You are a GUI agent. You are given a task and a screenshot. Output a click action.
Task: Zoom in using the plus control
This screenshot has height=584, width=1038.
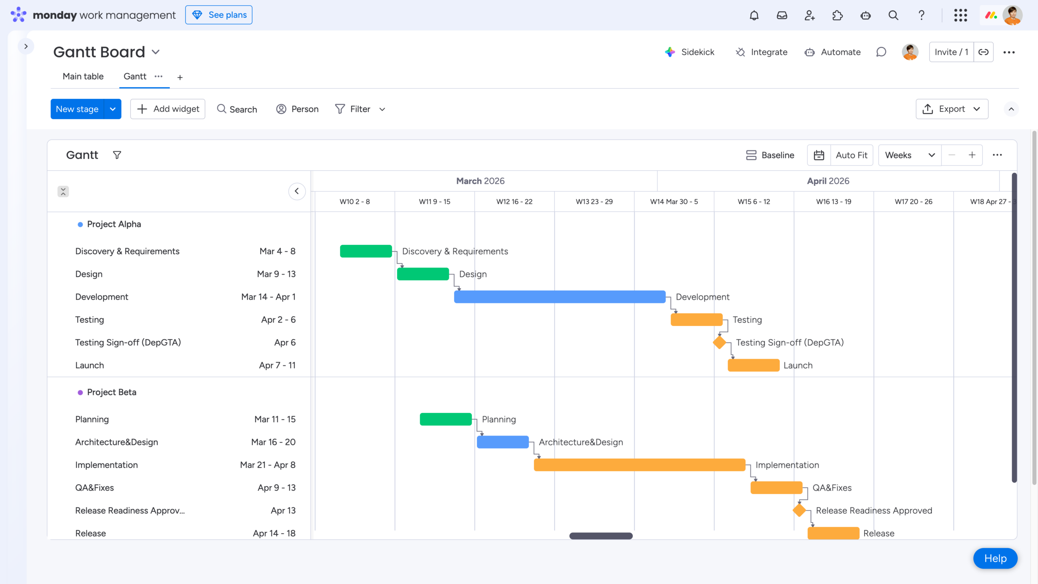973,155
